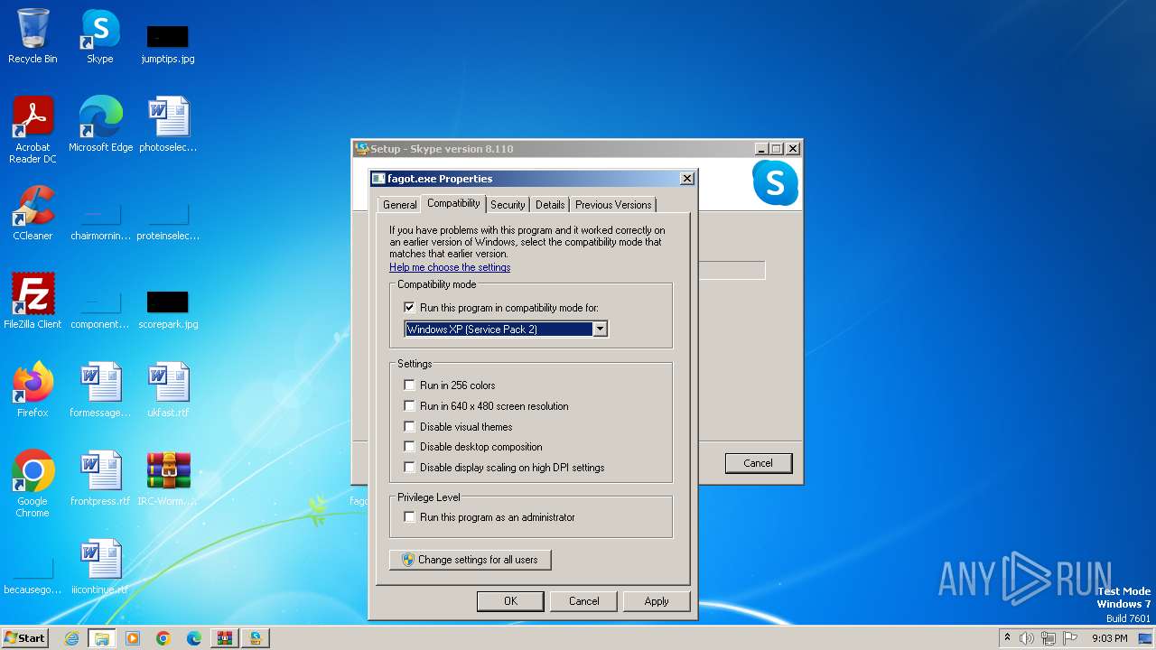Check Disable visual themes
Image resolution: width=1156 pixels, height=650 pixels.
tap(410, 427)
